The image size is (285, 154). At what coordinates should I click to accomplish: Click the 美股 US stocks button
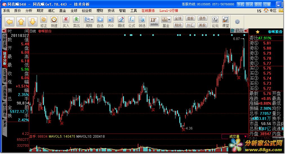click(202, 25)
